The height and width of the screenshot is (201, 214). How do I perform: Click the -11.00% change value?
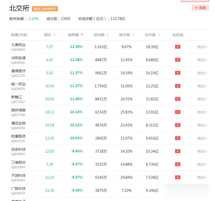pyautogui.click(x=76, y=99)
